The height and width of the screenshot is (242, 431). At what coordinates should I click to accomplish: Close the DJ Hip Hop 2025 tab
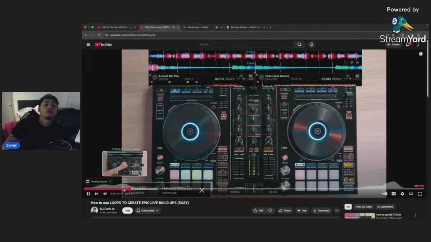[135, 27]
